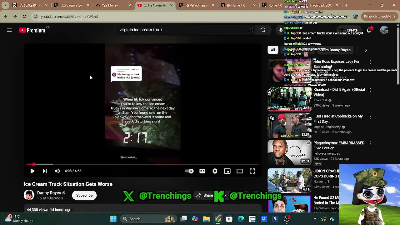Switch to miniplayer mode
This screenshot has width=400, height=225.
coord(227,171)
